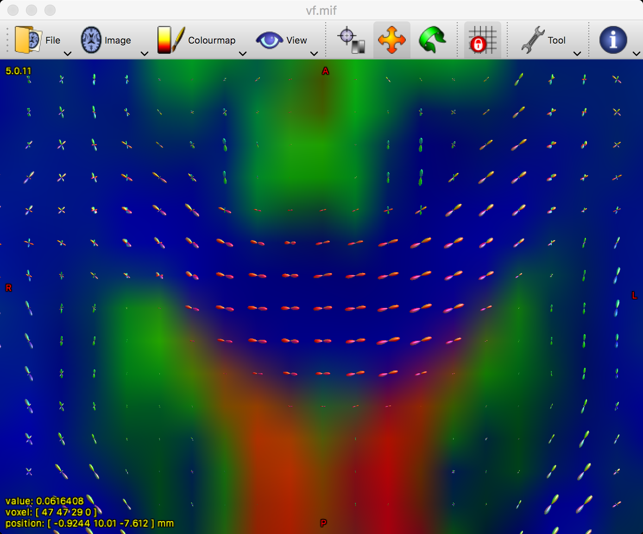643x534 pixels.
Task: Click the posterior 'P' orientation label
Action: coord(323,523)
